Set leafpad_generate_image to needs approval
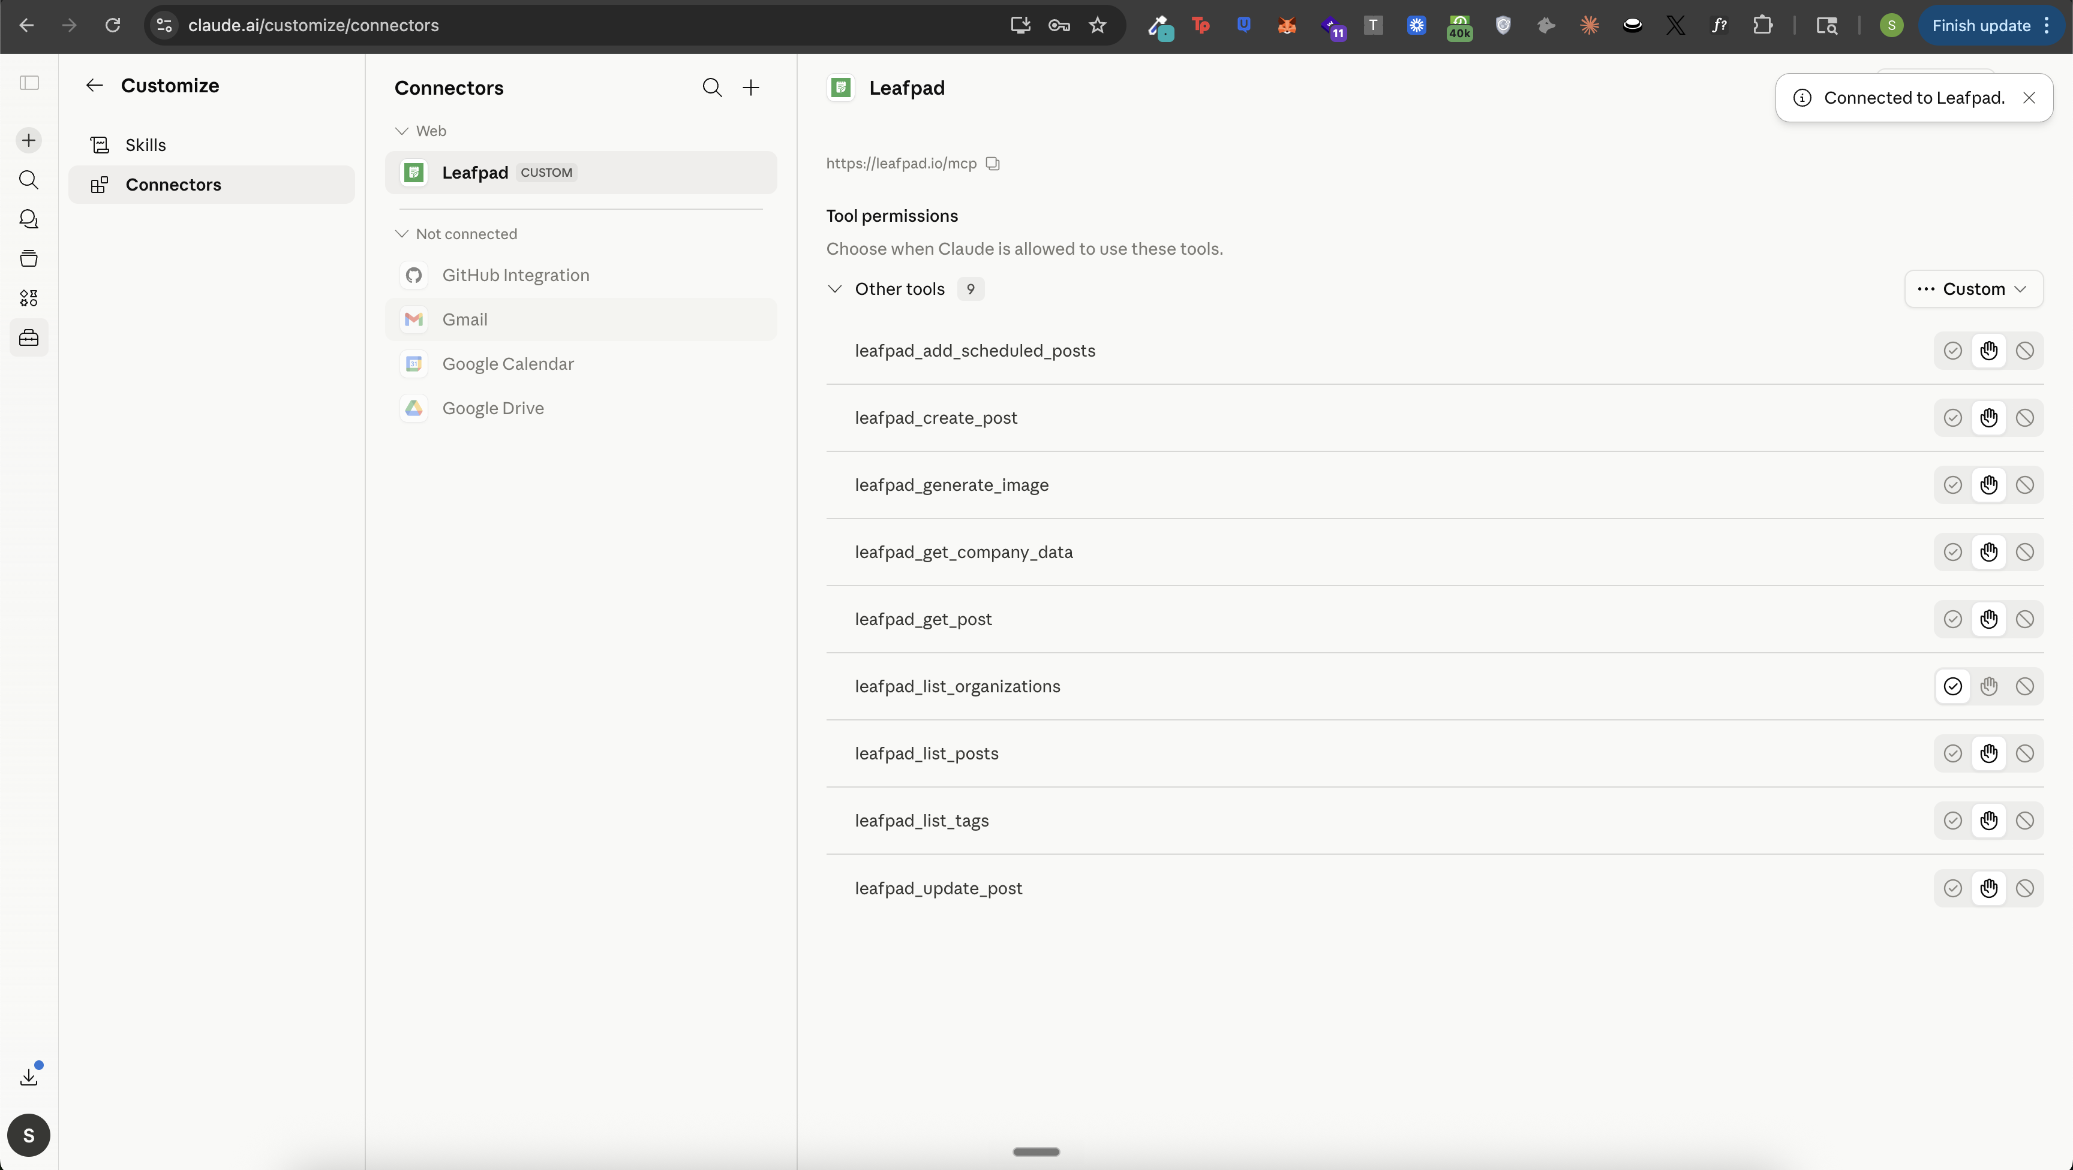The image size is (2073, 1170). 1988,485
